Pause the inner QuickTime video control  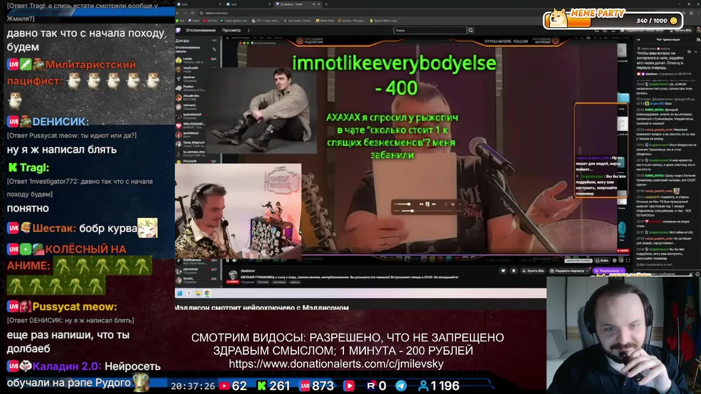coord(427,204)
